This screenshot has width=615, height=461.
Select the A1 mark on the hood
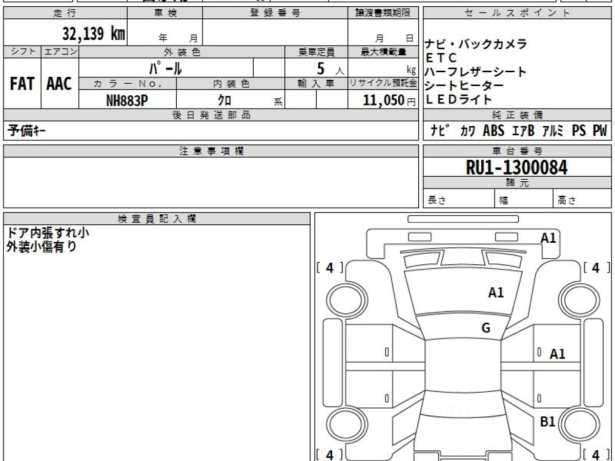click(x=496, y=292)
